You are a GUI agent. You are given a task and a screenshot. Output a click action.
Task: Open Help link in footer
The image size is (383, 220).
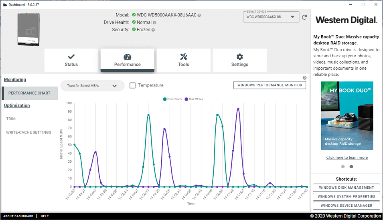(x=45, y=216)
